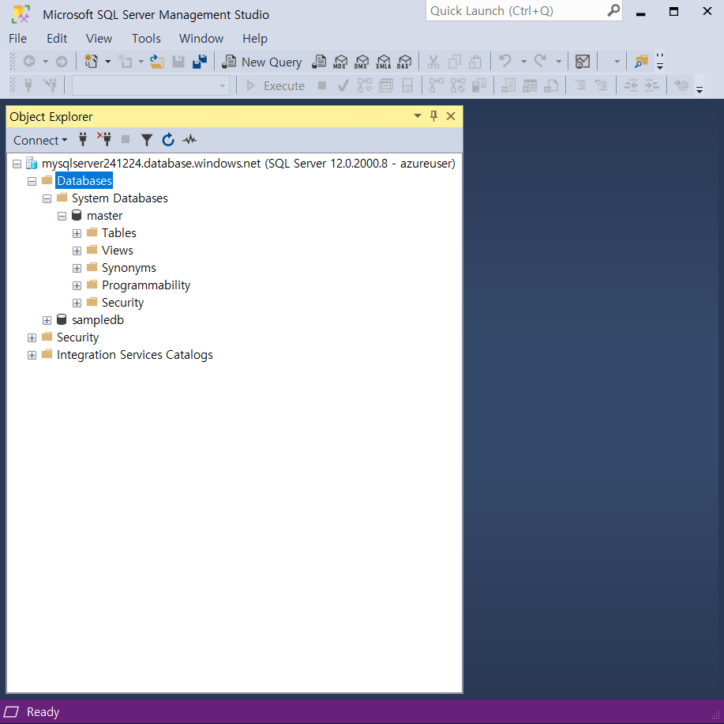This screenshot has height=724, width=724.
Task: Open a new Analysis Services DMX query
Action: tap(362, 62)
